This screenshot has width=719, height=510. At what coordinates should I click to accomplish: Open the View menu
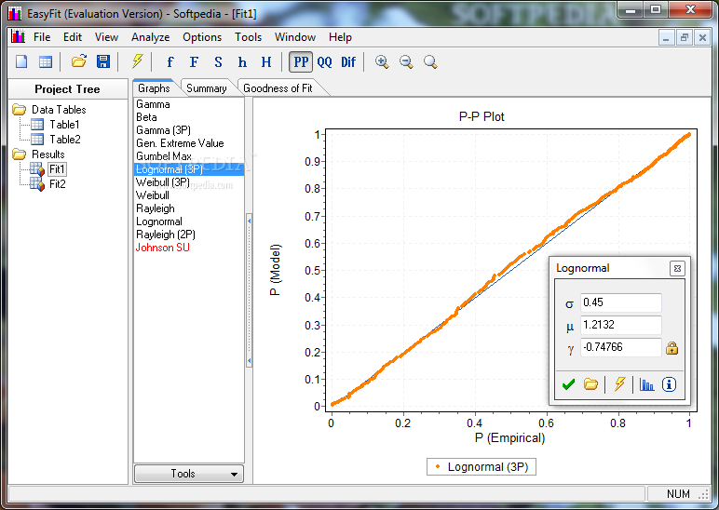click(x=106, y=37)
